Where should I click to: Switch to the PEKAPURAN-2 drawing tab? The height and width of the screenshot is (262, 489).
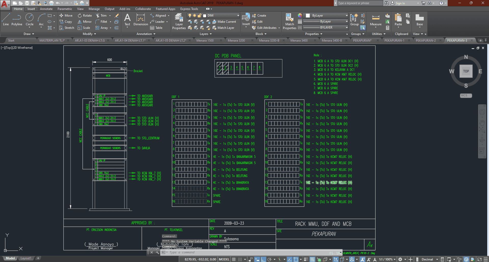click(426, 40)
